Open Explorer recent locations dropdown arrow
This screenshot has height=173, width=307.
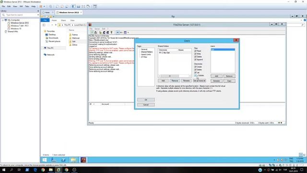coord(52,25)
